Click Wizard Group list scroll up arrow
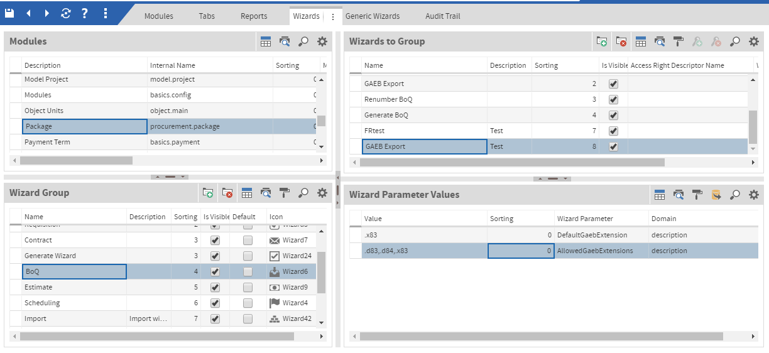The image size is (769, 353). [322, 231]
